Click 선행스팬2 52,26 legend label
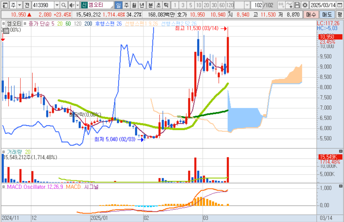Image resolution: width=344 pixels, height=222 pixels. click(x=179, y=23)
